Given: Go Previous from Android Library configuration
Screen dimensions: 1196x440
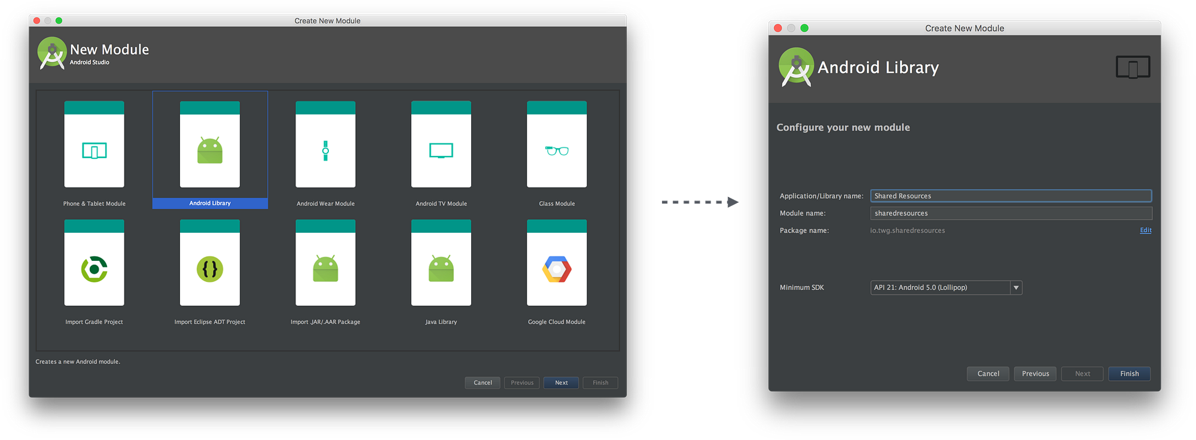Looking at the screenshot, I should (1035, 374).
